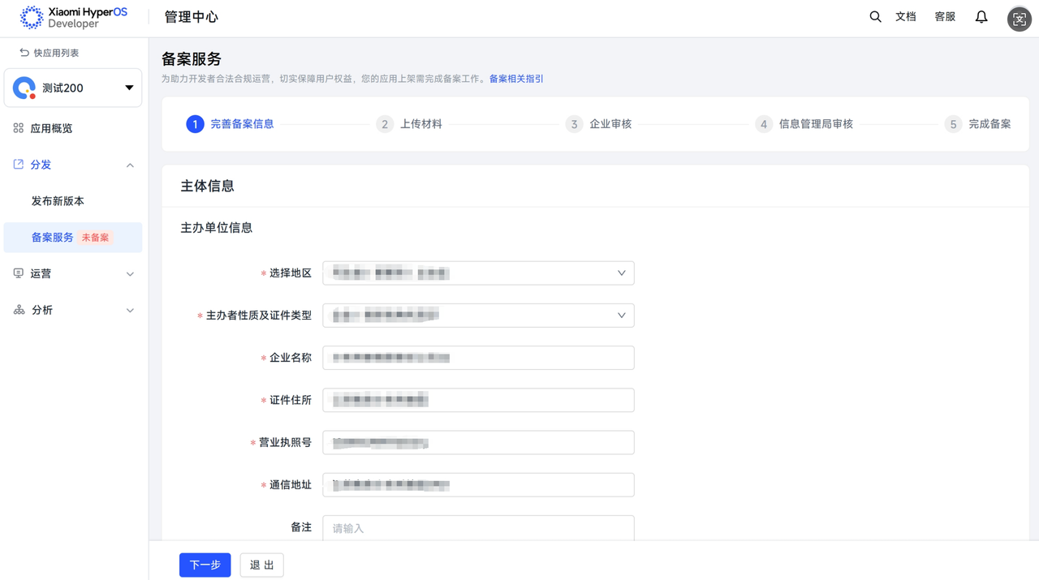Collapse the 分发 menu chevron
The width and height of the screenshot is (1039, 580).
[130, 165]
